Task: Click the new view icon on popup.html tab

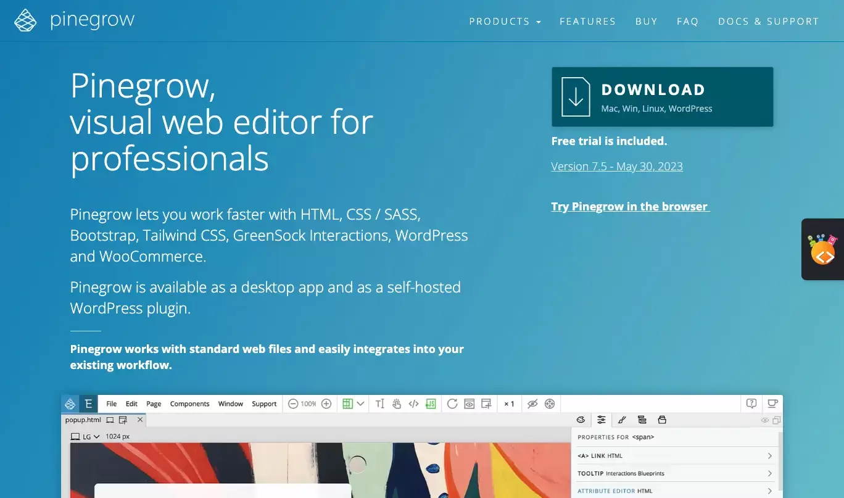Action: (x=123, y=420)
